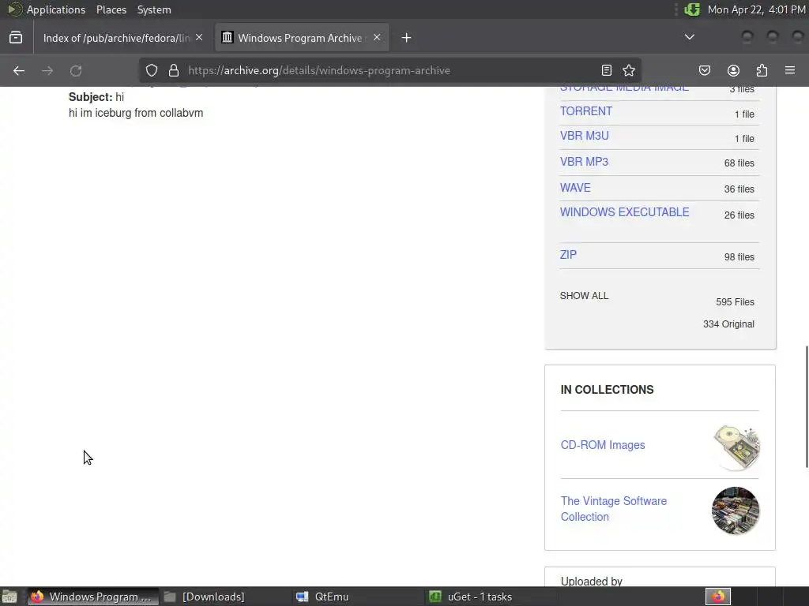Click the Vintage Software Collection thumbnail
This screenshot has height=606, width=809.
pyautogui.click(x=736, y=511)
